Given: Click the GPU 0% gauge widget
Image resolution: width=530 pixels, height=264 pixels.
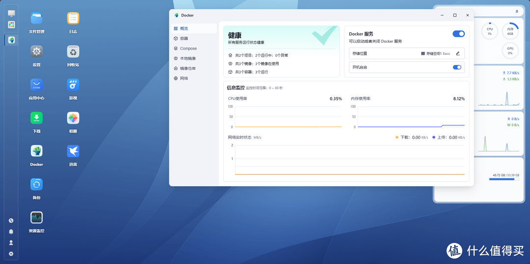Looking at the screenshot, I should [x=510, y=50].
